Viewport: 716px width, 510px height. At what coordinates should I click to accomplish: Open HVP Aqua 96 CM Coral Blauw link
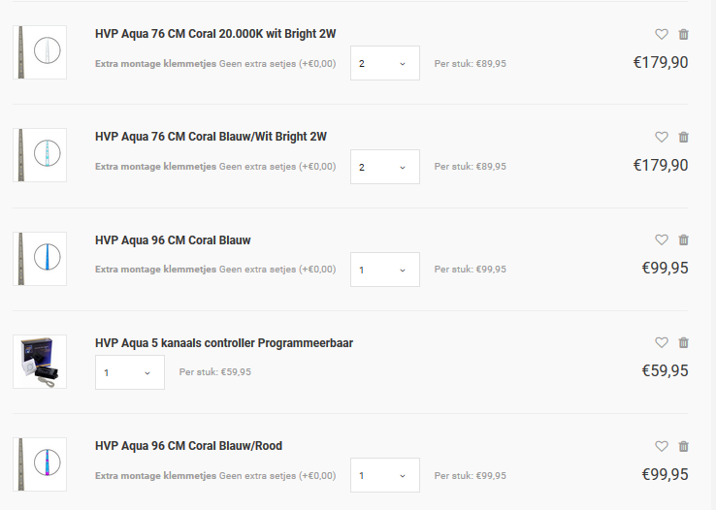coord(173,239)
